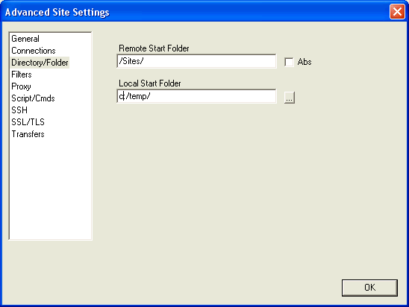Go to the SSH settings
The width and height of the screenshot is (409, 307).
[x=19, y=110]
